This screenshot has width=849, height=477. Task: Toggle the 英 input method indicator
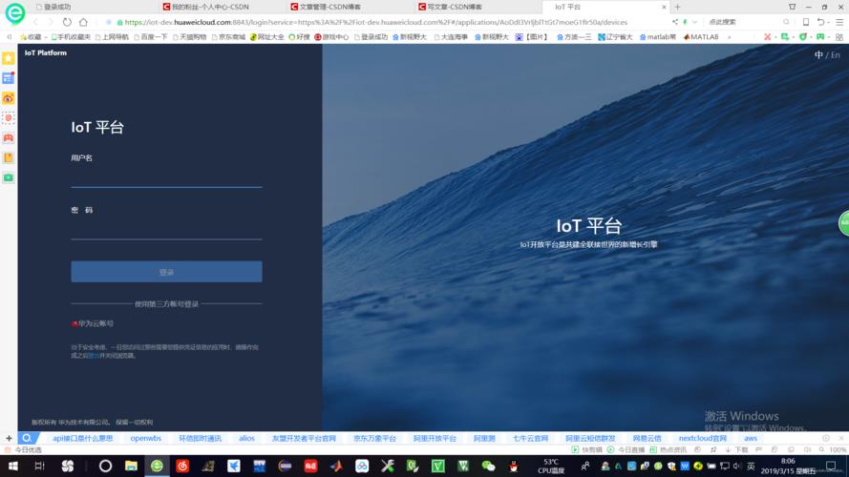[x=751, y=467]
